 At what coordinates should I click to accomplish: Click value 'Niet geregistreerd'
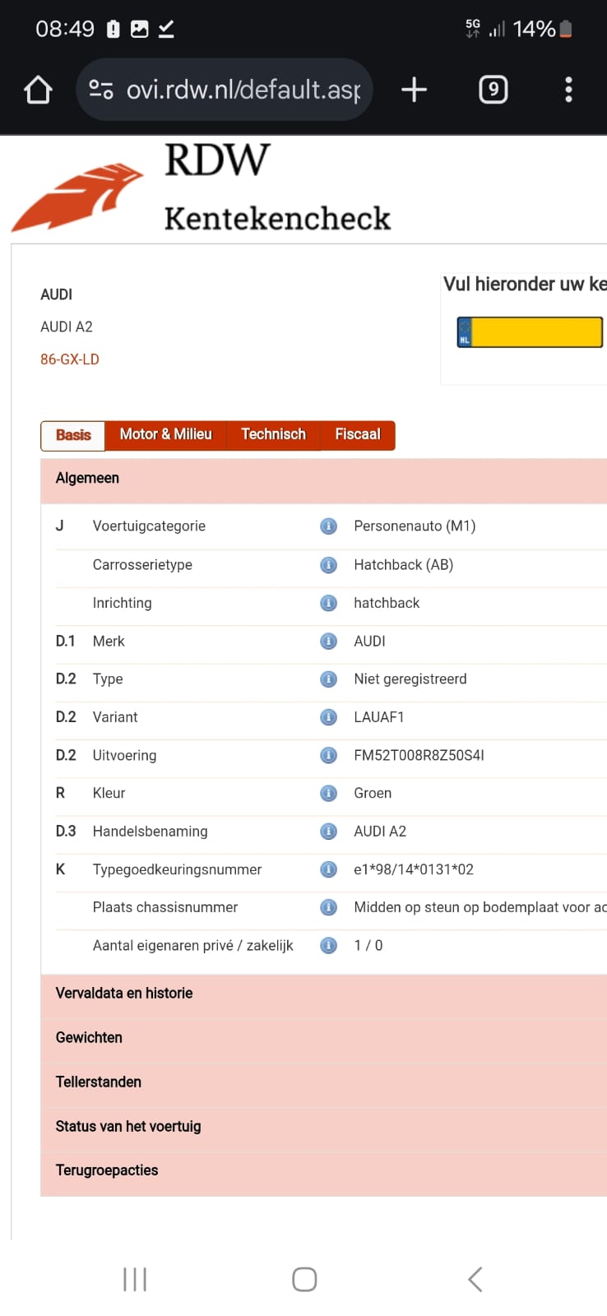(410, 679)
